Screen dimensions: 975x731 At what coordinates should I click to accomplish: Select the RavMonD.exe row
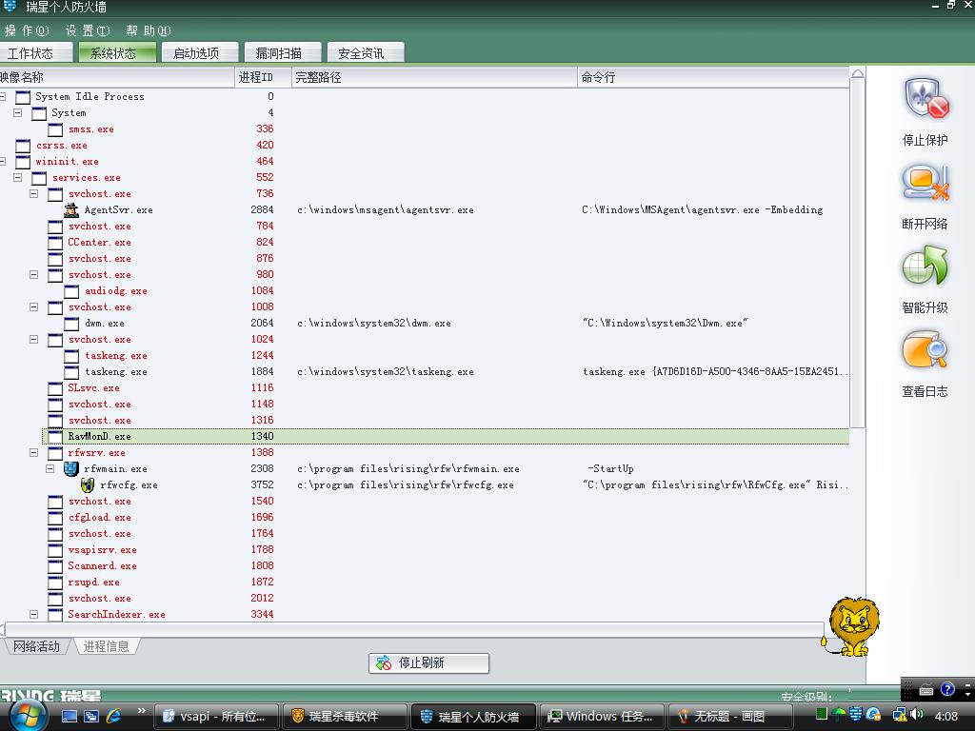[x=446, y=436]
